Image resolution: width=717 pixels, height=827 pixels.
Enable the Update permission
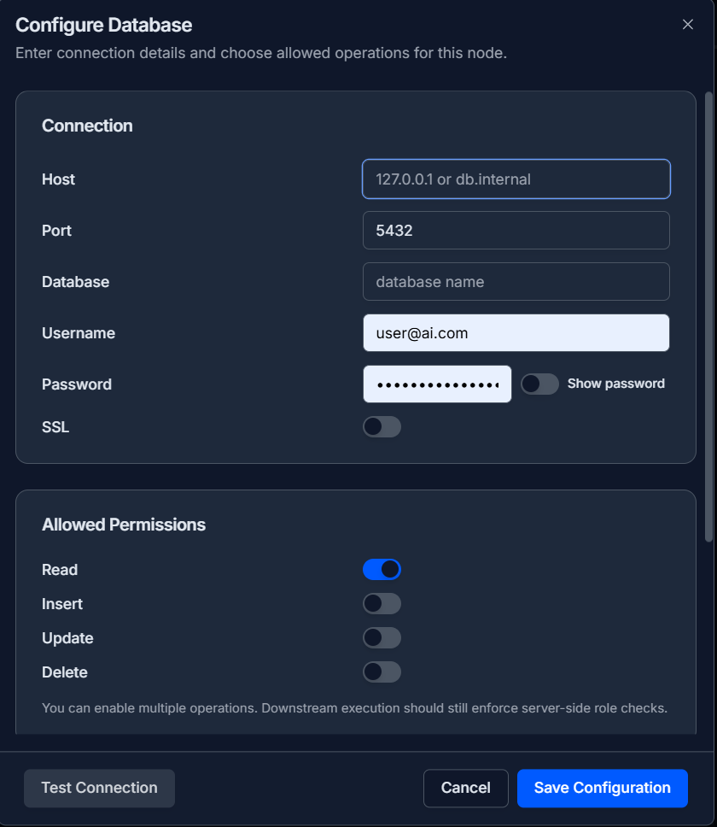382,637
